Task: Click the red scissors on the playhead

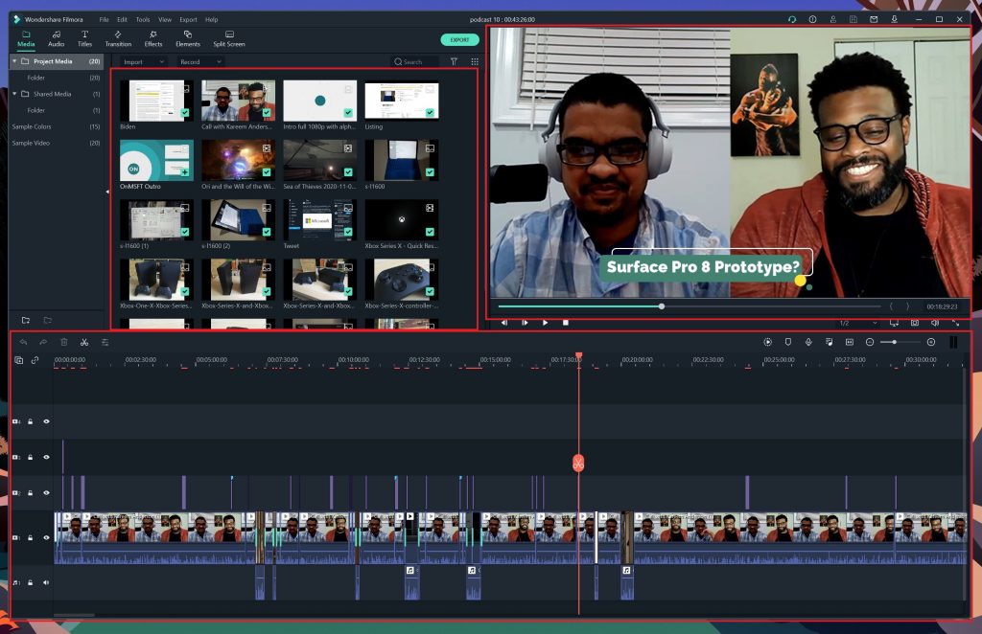Action: (x=578, y=464)
